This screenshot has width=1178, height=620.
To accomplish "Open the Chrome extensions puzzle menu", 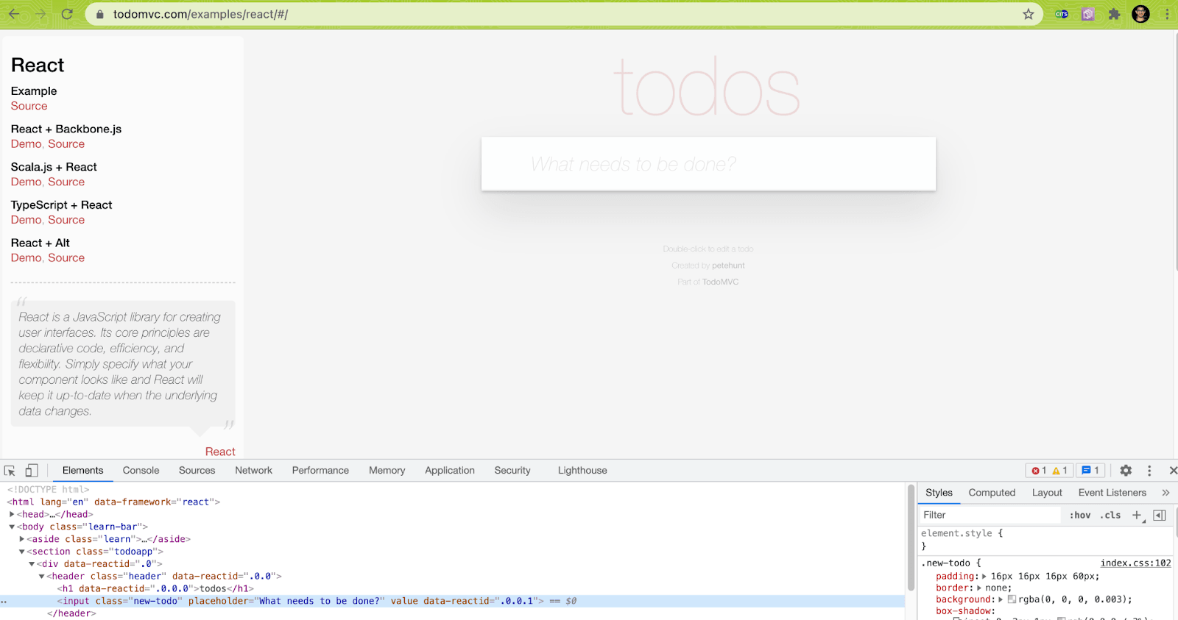I will point(1115,14).
